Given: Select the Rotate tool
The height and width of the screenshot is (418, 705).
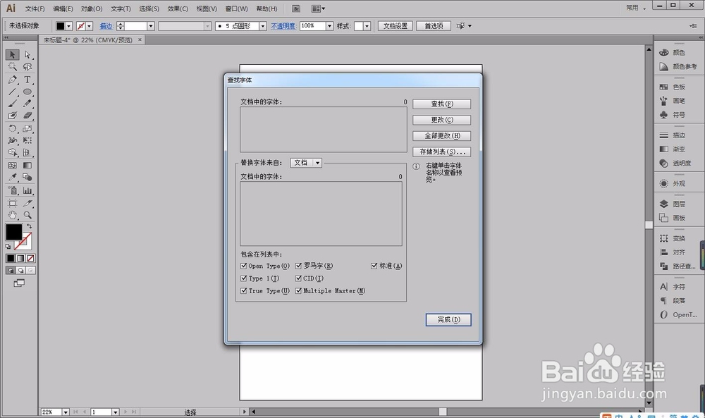Looking at the screenshot, I should [x=12, y=128].
